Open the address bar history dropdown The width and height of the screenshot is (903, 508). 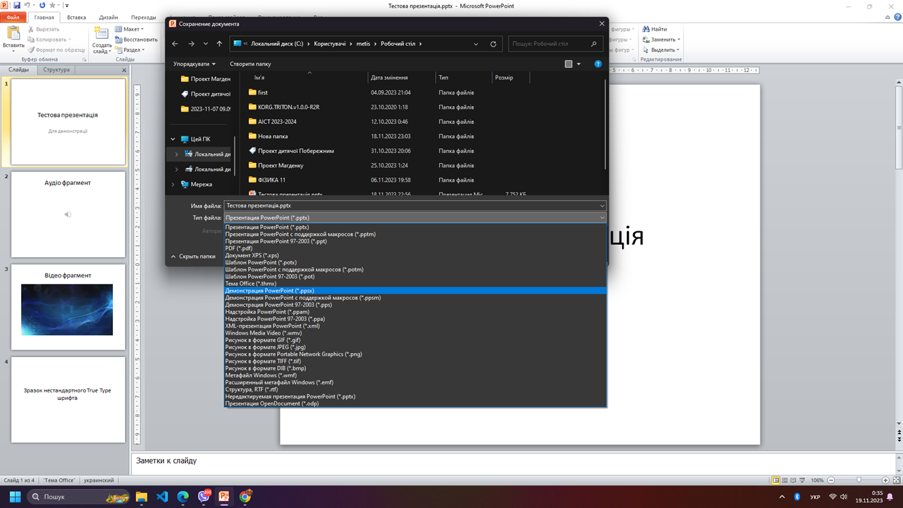(x=476, y=44)
